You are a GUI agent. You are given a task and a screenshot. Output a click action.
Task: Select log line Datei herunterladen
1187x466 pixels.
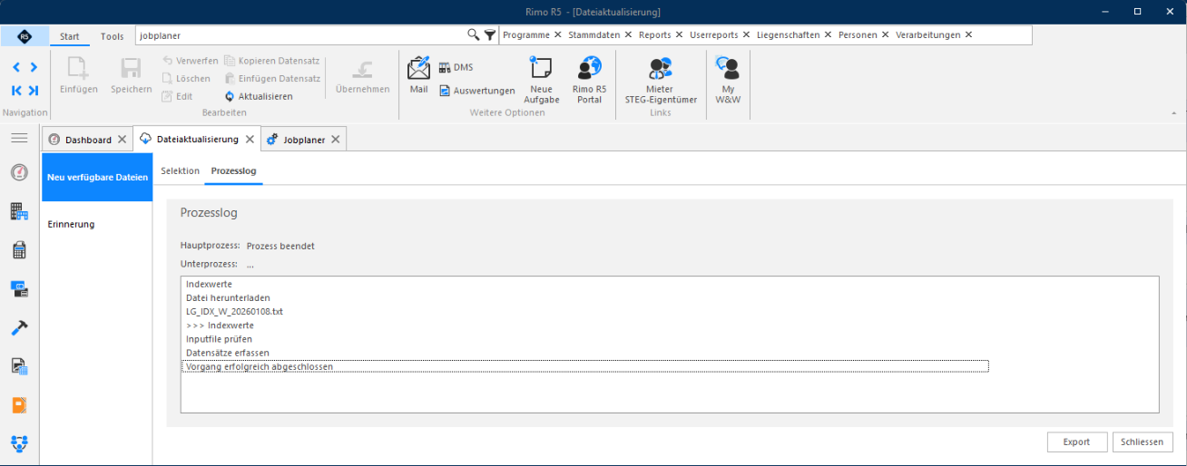228,297
